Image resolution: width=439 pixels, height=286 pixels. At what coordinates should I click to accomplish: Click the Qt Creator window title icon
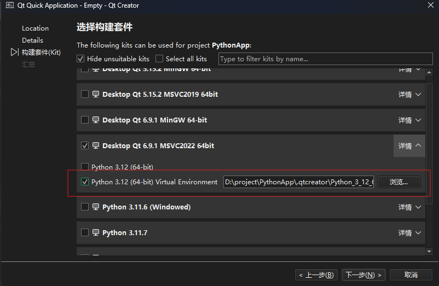coord(10,5)
